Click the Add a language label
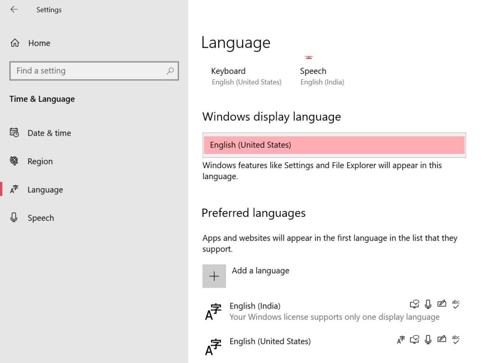The height and width of the screenshot is (363, 485). [x=260, y=271]
